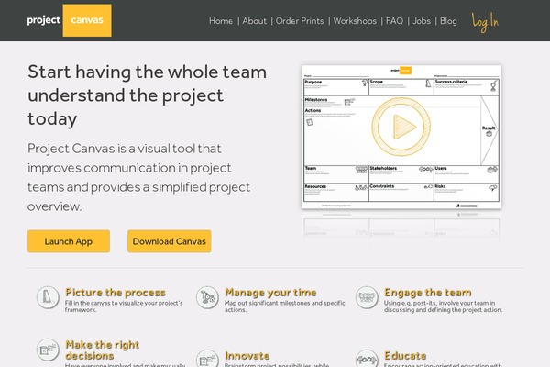Image resolution: width=550 pixels, height=367 pixels.
Task: Click the Download Canvas button
Action: pyautogui.click(x=170, y=241)
